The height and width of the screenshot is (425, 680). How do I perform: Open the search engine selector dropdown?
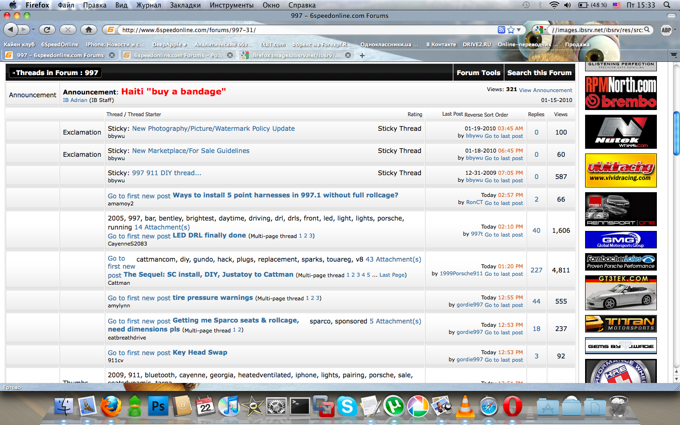click(x=540, y=30)
